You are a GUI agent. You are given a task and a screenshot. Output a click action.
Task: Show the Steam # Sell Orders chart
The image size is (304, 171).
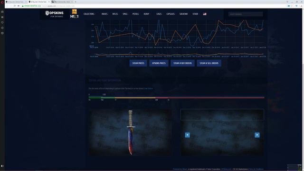[209, 63]
